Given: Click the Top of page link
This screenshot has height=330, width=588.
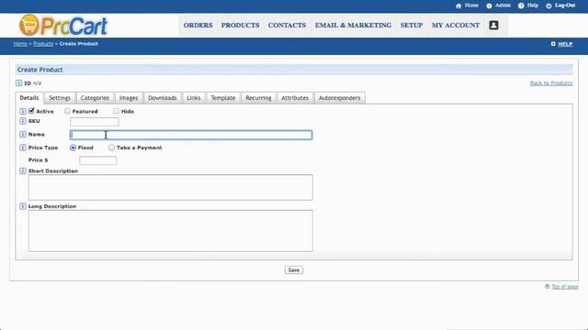Looking at the screenshot, I should (x=565, y=287).
